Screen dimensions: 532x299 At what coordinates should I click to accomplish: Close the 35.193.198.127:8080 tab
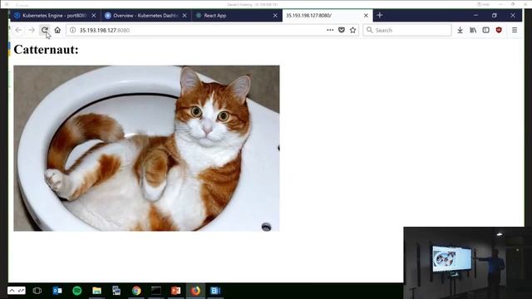(366, 16)
